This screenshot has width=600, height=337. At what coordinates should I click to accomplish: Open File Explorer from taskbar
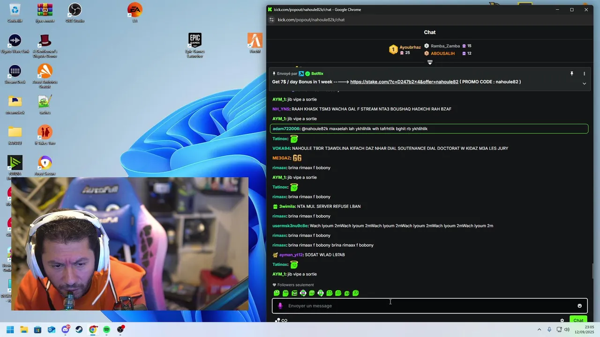(x=24, y=330)
